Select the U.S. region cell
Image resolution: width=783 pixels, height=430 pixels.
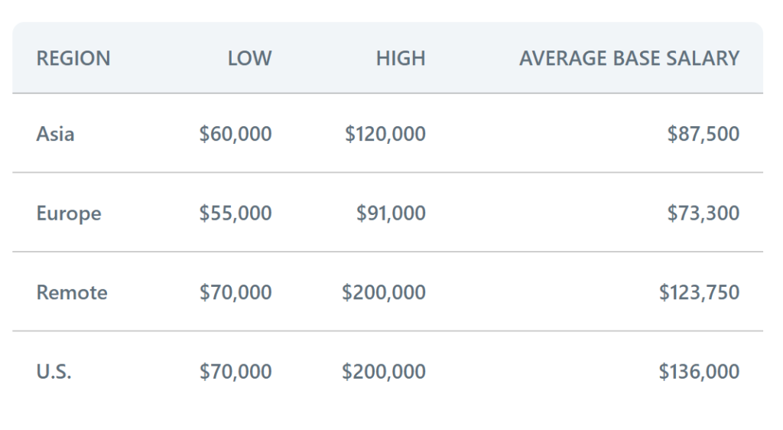(54, 372)
